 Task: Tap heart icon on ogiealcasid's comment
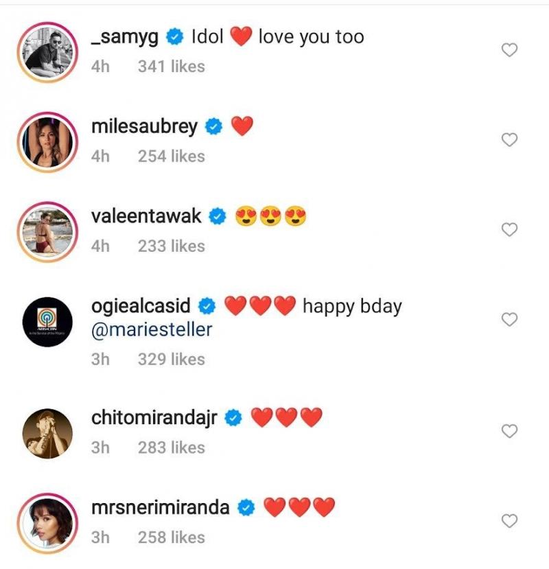pyautogui.click(x=509, y=319)
